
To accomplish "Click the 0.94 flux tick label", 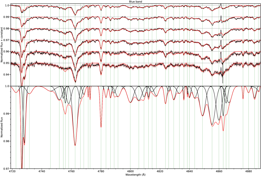I will 7,75.
